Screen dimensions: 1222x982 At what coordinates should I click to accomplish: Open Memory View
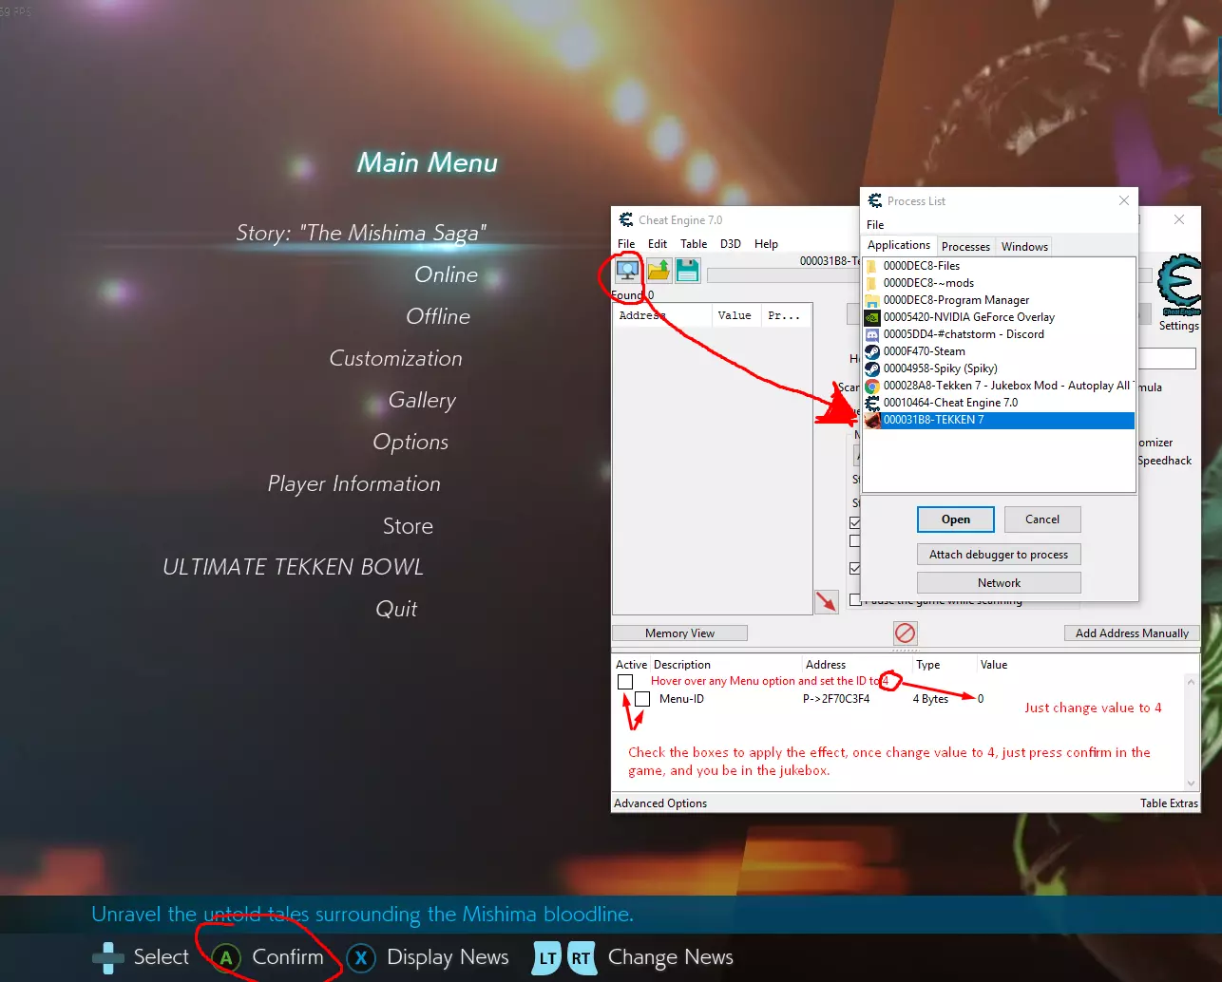click(679, 633)
